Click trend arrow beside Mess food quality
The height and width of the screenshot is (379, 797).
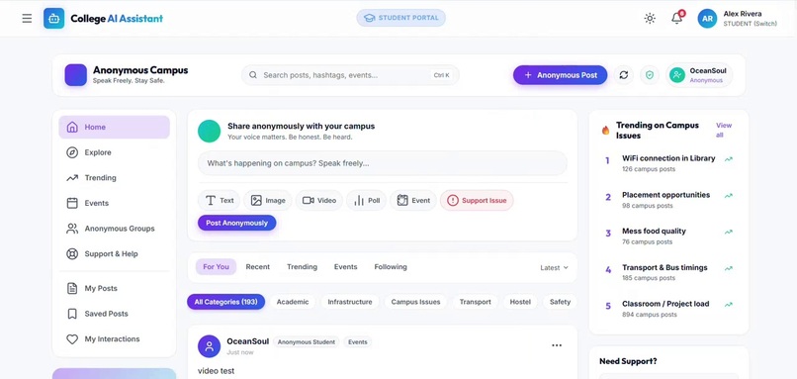(x=729, y=232)
